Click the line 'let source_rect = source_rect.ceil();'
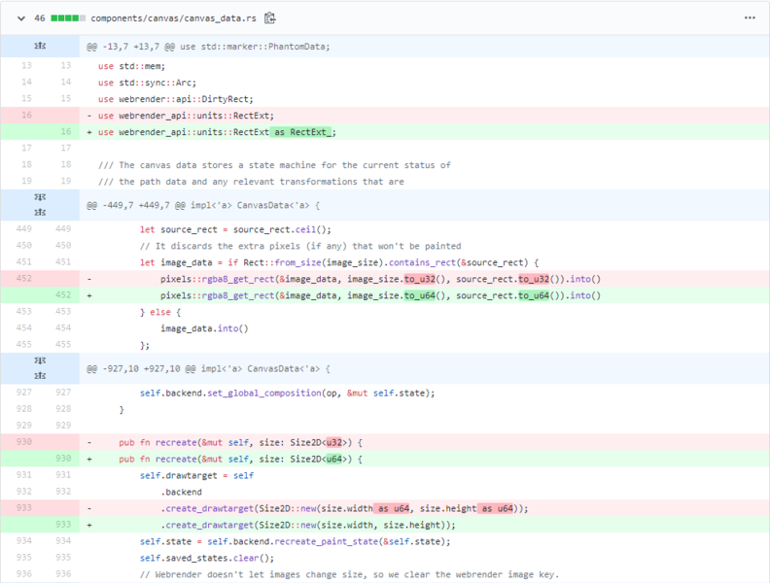This screenshot has height=583, width=770. tap(235, 229)
